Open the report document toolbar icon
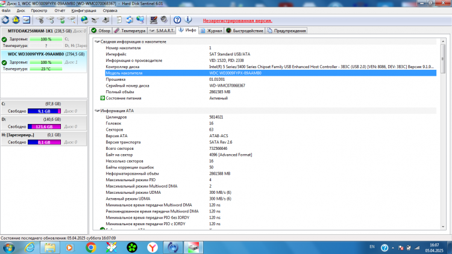 point(119,20)
